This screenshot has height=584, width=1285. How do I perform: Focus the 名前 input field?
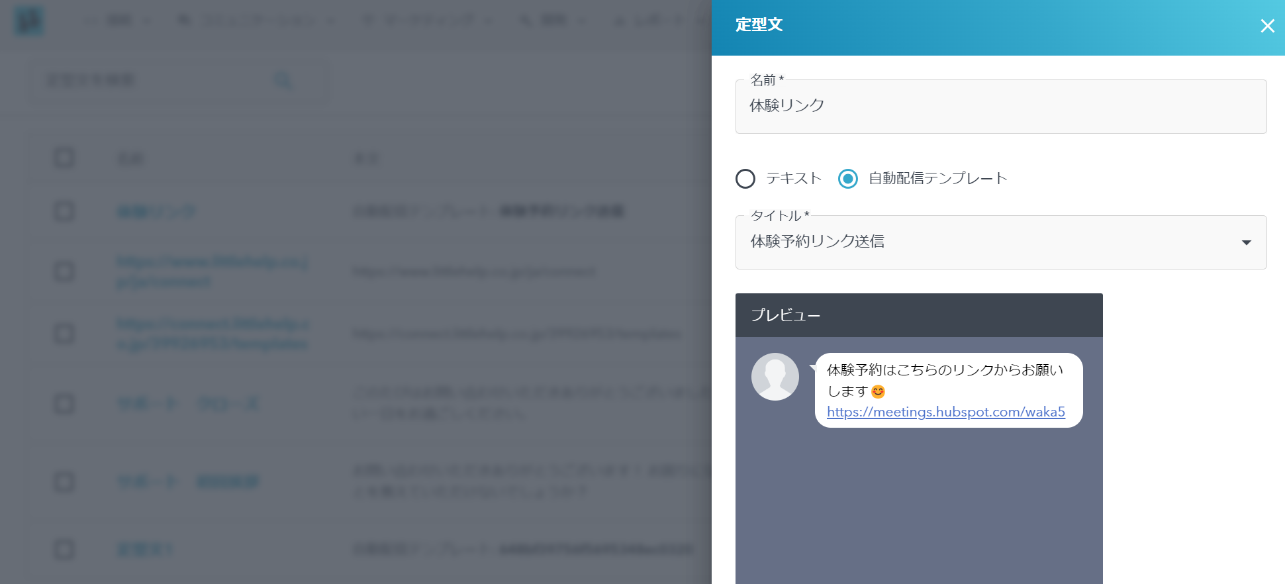(1000, 107)
